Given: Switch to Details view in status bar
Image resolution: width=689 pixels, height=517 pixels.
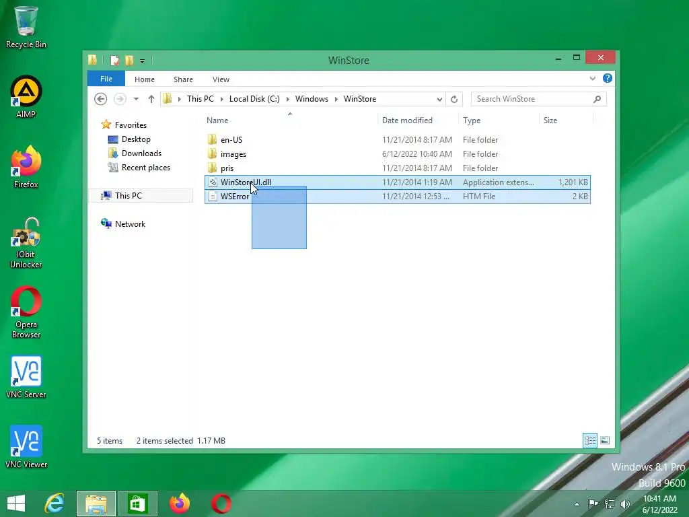Looking at the screenshot, I should point(590,440).
